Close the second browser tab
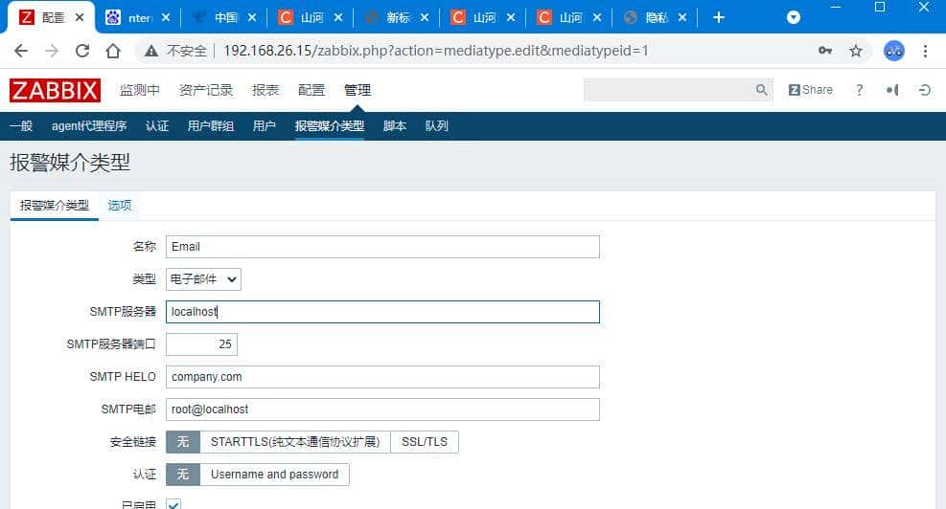Image resolution: width=946 pixels, height=509 pixels. tap(166, 17)
